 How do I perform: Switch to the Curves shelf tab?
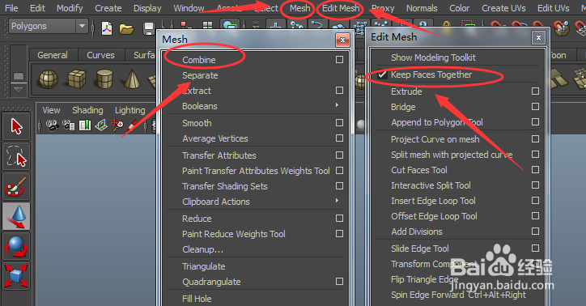100,55
